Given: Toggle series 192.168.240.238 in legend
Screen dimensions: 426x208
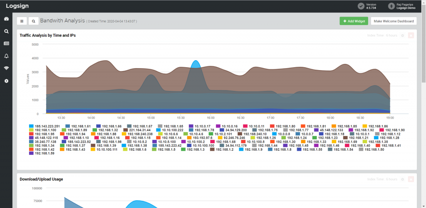Looking at the screenshot, I should 137,134.
